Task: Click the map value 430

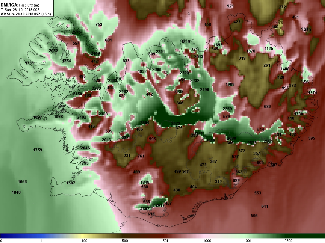Action: (x=177, y=190)
